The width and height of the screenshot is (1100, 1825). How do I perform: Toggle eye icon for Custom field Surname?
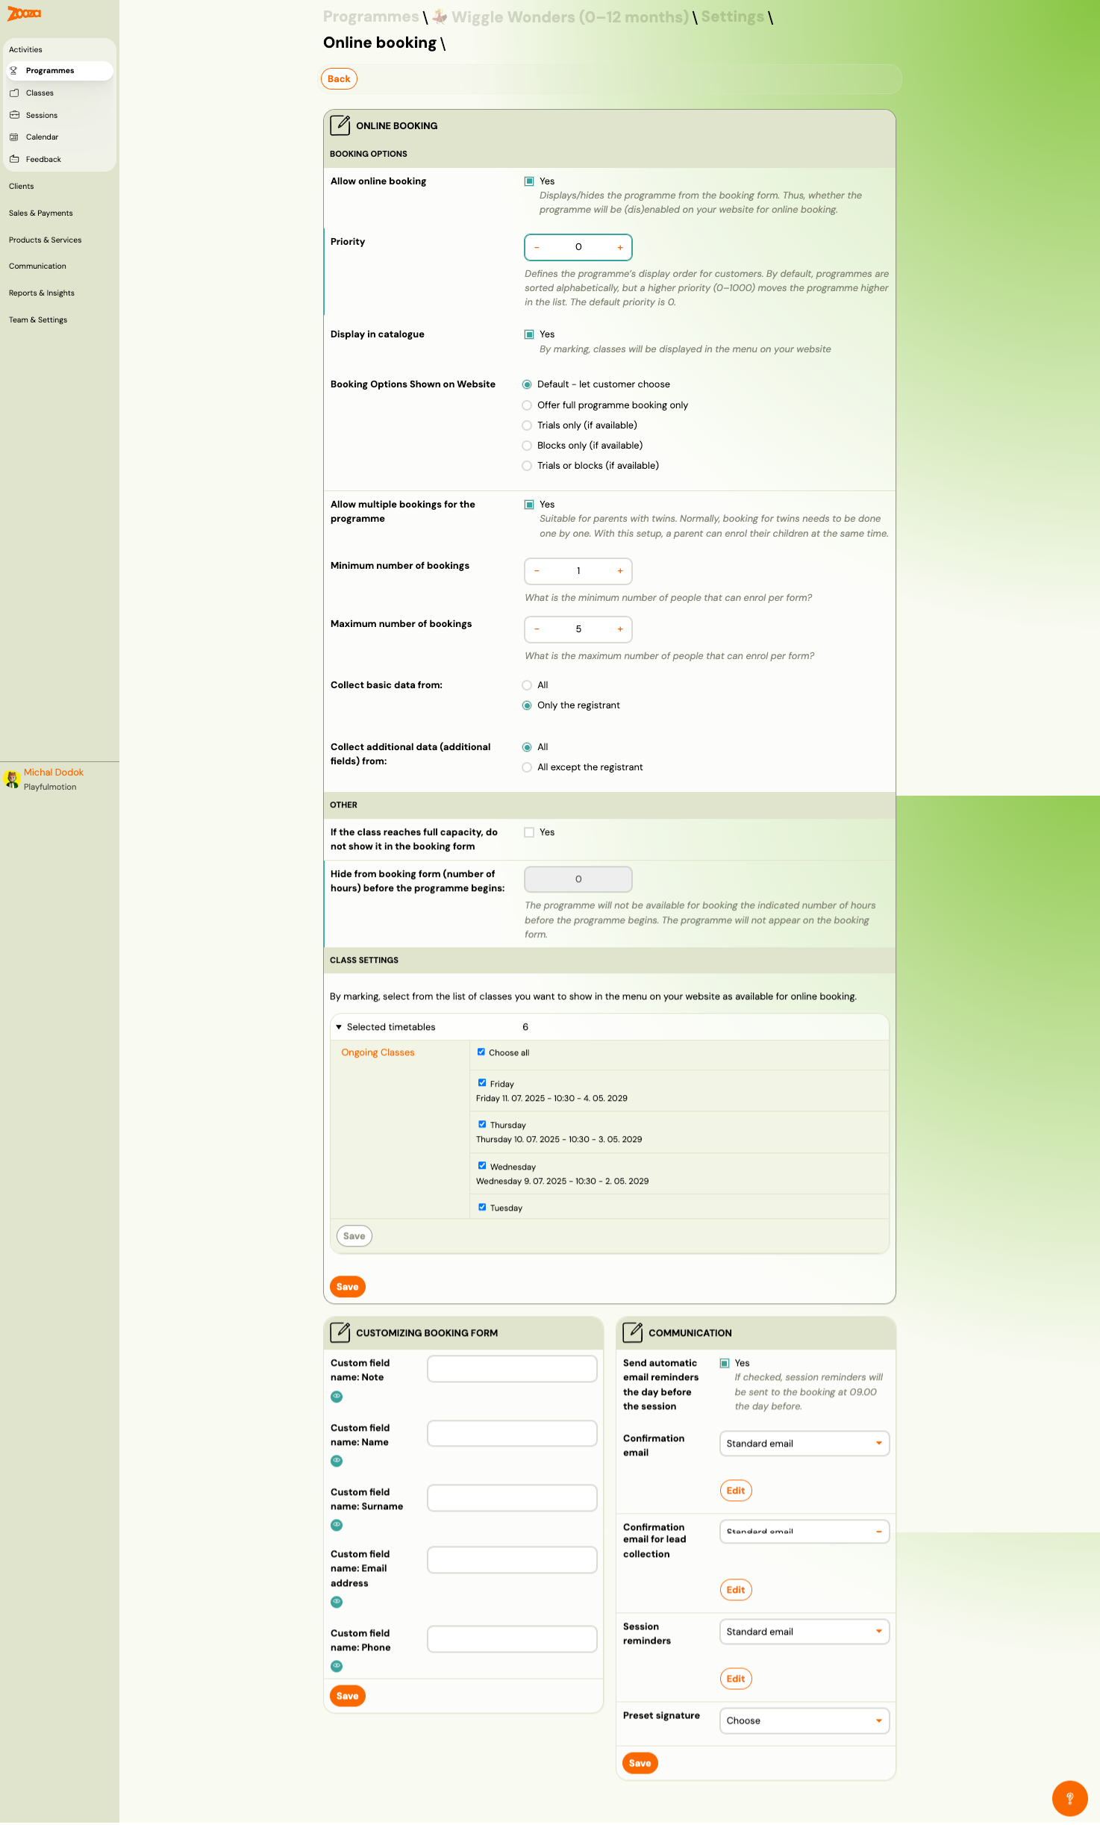(337, 1524)
